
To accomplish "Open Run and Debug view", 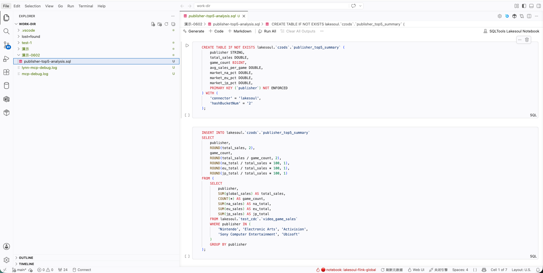I will (x=7, y=59).
